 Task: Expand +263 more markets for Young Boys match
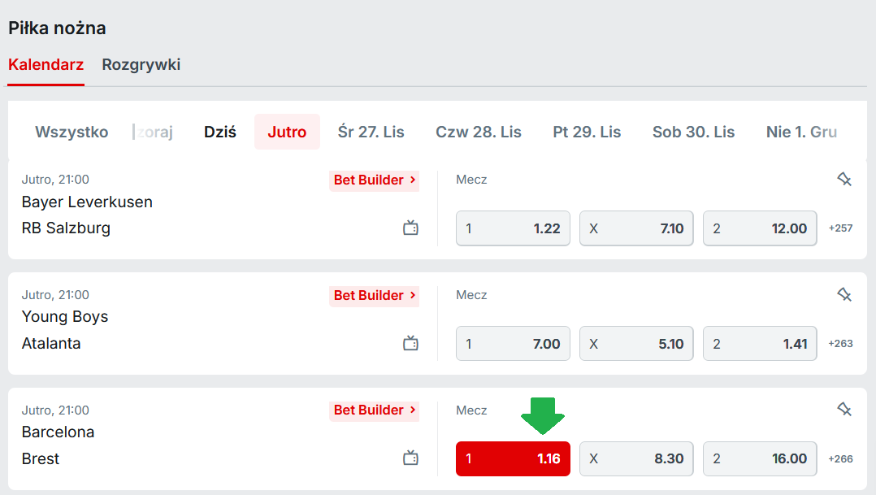point(840,344)
